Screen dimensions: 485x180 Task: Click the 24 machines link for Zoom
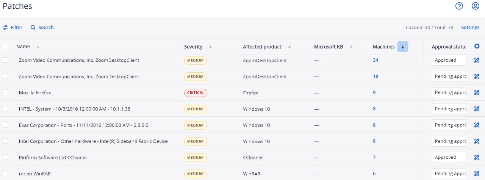(375, 60)
